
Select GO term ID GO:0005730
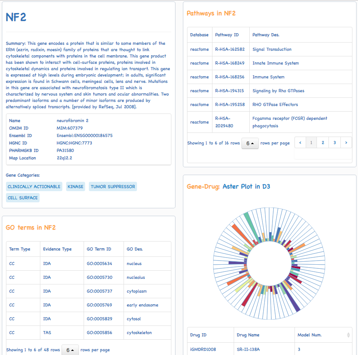(x=100, y=277)
